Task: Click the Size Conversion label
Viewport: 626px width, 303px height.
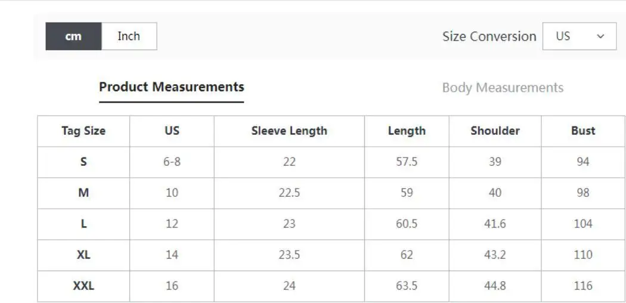Action: point(489,36)
